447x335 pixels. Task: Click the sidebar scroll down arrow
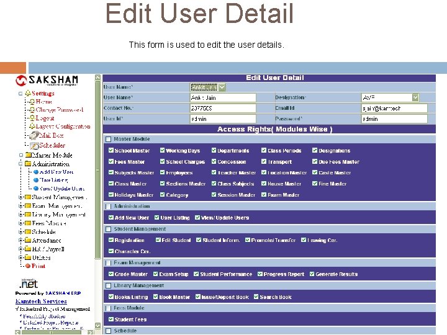98,325
